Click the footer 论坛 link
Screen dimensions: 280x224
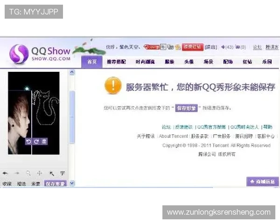pyautogui.click(x=166, y=127)
